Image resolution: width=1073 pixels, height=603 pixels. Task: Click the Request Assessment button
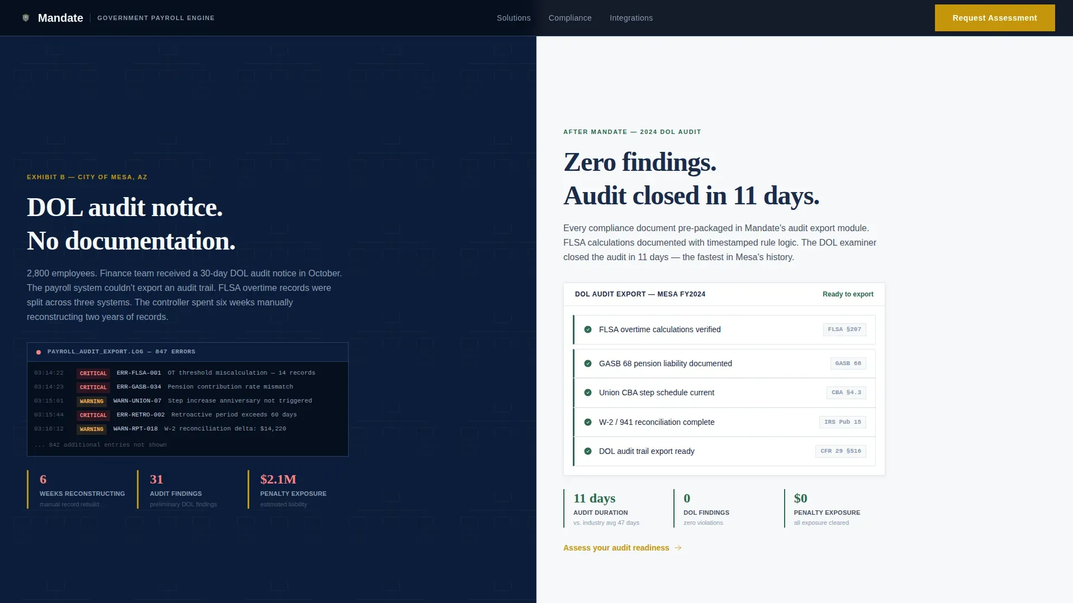pyautogui.click(x=995, y=18)
